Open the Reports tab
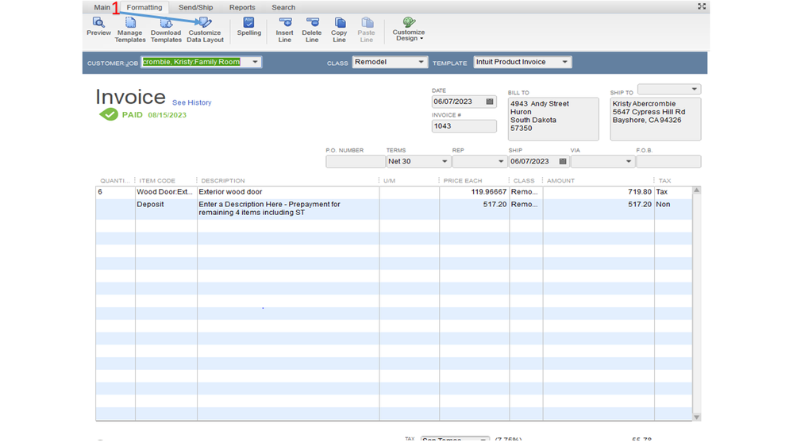The width and height of the screenshot is (793, 446). [x=242, y=7]
